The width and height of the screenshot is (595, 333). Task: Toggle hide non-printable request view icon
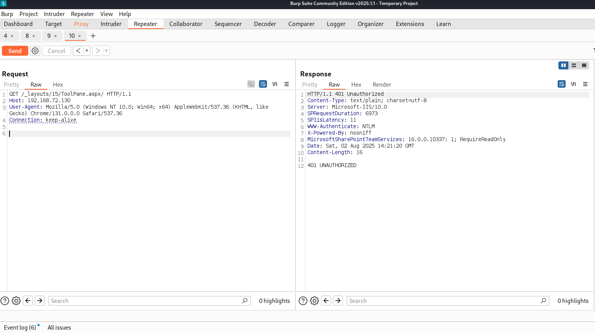251,84
